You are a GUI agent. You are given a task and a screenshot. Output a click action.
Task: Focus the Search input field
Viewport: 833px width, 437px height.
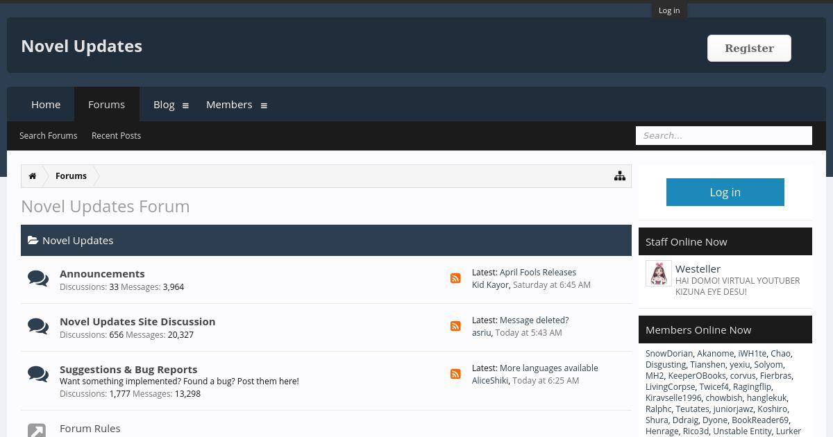pos(723,135)
